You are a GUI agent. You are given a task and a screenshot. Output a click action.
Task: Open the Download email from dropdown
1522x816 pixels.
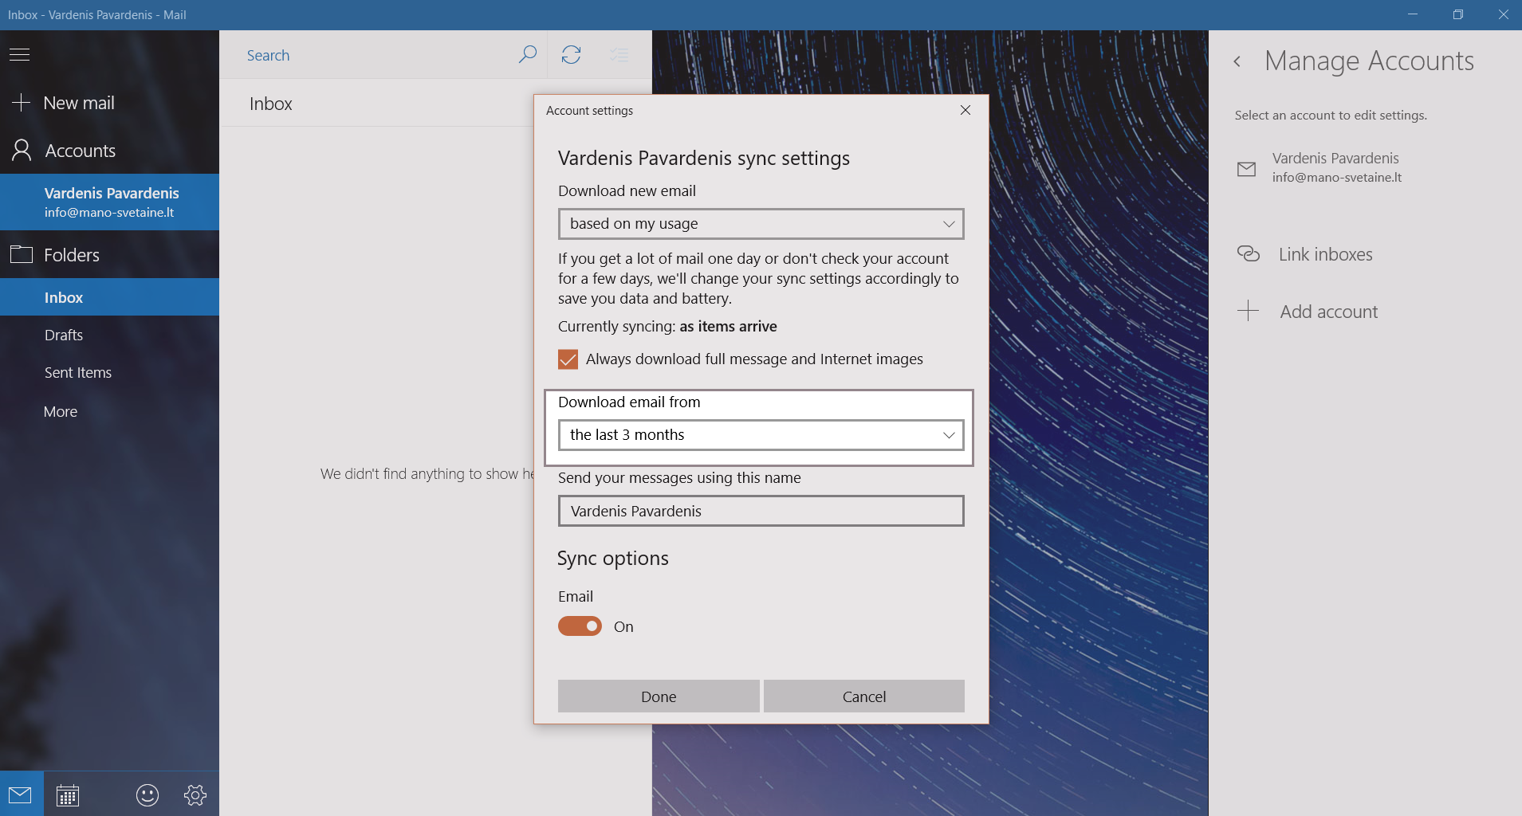[x=761, y=435]
